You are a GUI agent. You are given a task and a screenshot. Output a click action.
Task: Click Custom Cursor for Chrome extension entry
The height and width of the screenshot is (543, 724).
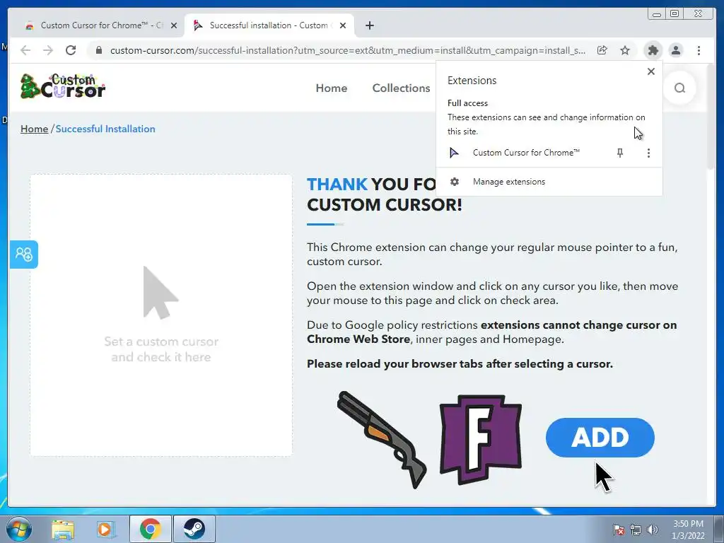[x=526, y=153]
